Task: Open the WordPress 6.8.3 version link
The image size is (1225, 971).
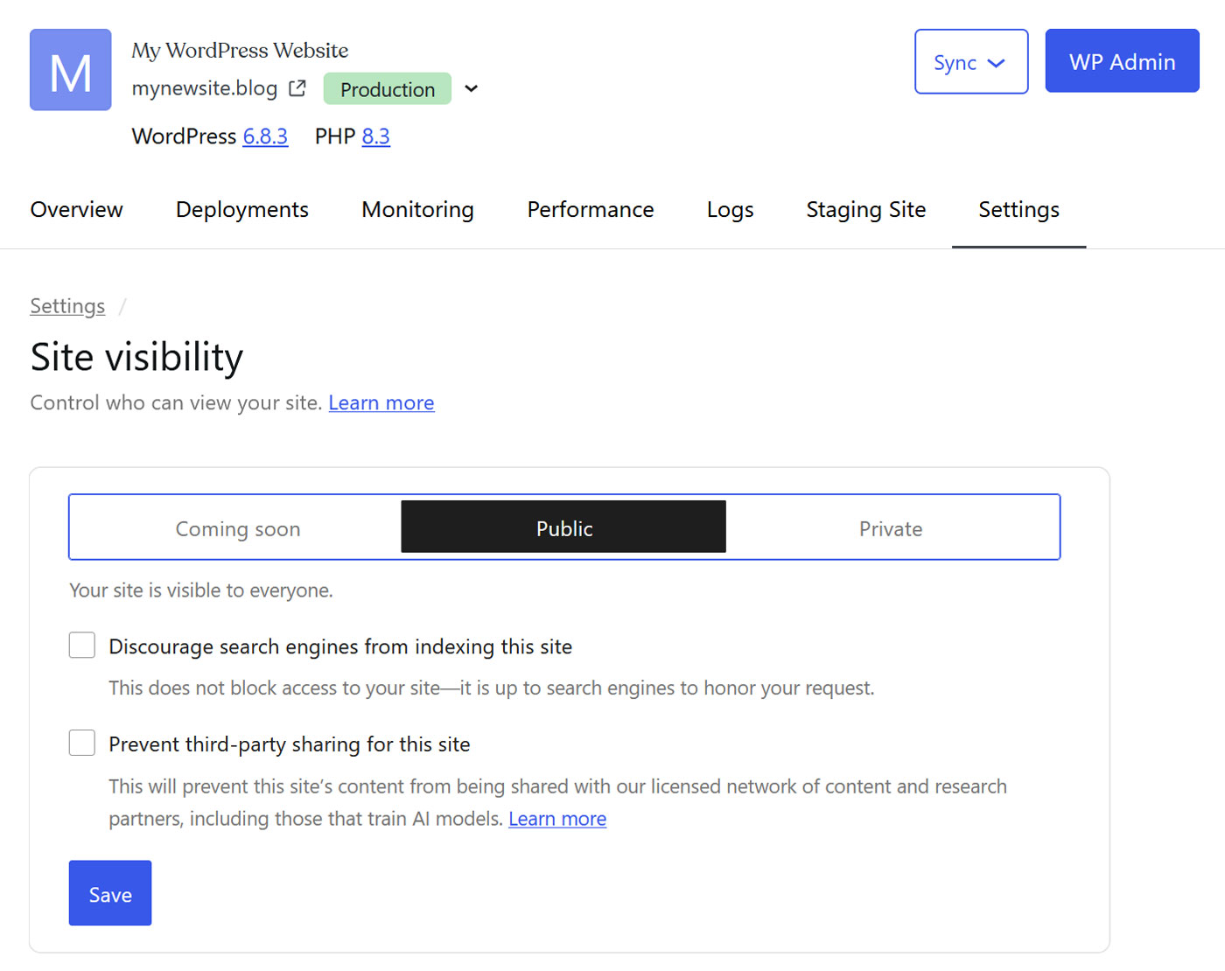Action: pyautogui.click(x=266, y=136)
